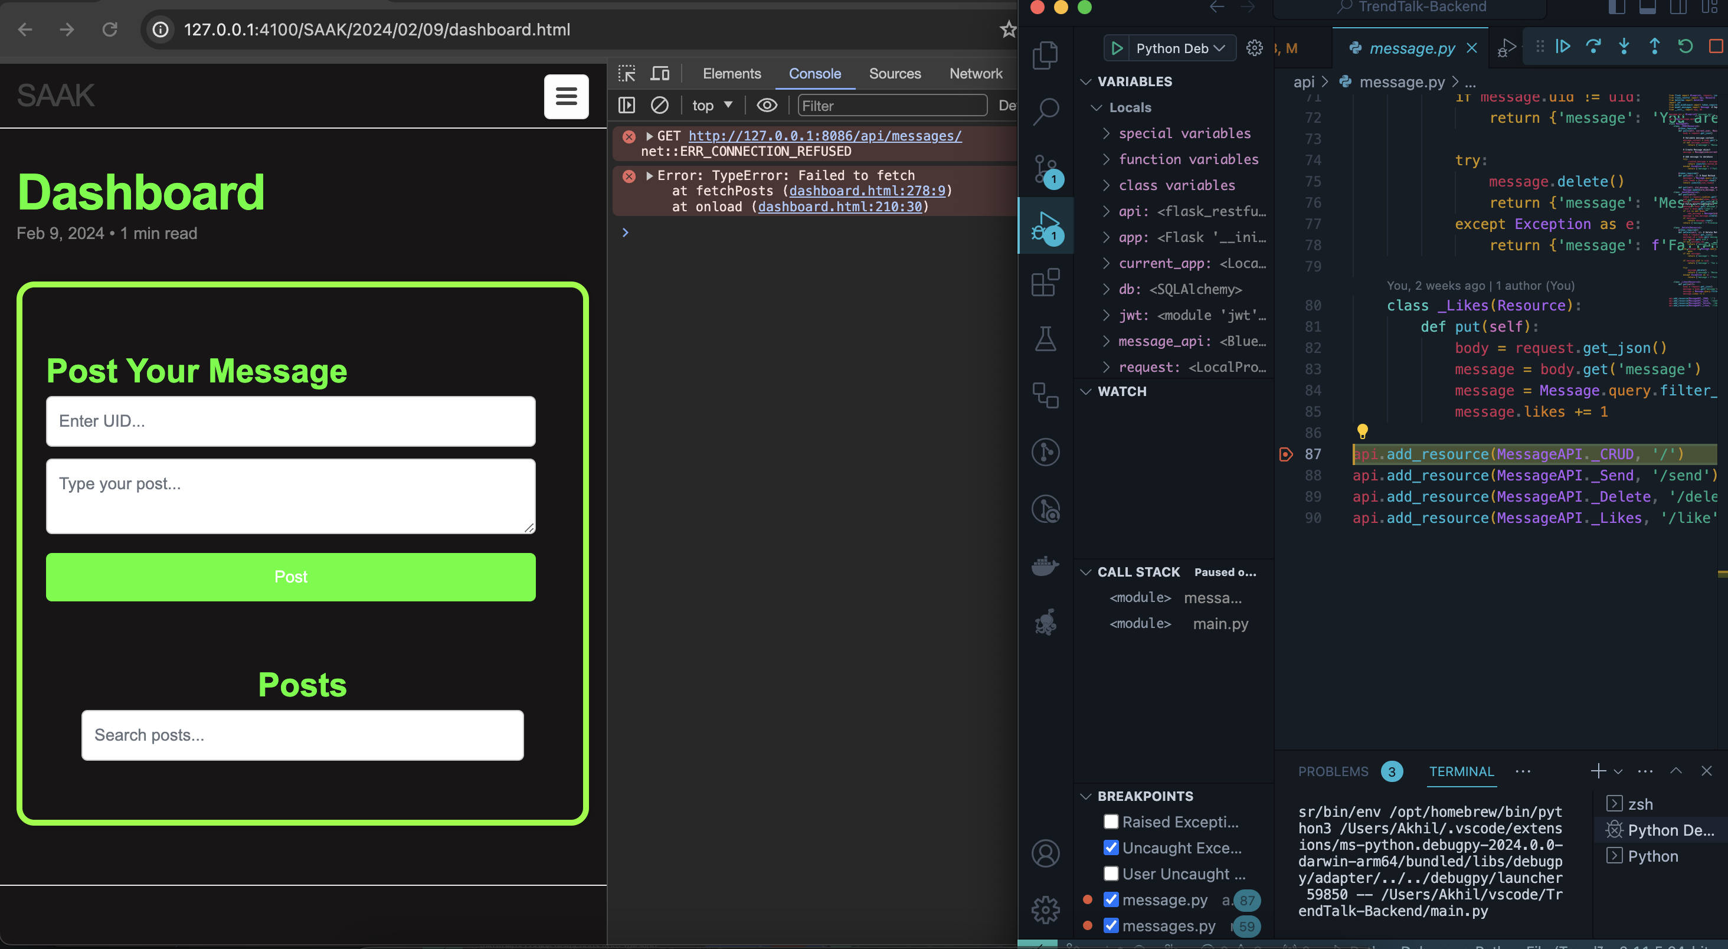Create live expression eye icon
This screenshot has height=949, width=1728.
pos(767,105)
